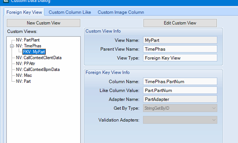The image size is (238, 143).
Task: Open the Custom Column Like tab
Action: coord(70,12)
